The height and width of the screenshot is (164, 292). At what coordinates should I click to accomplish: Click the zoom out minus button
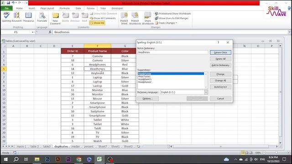(x=264, y=153)
